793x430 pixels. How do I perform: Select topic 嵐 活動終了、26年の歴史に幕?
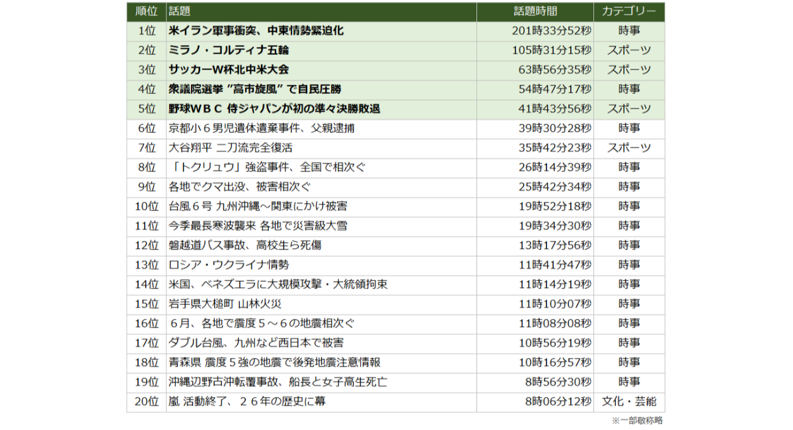click(x=246, y=402)
